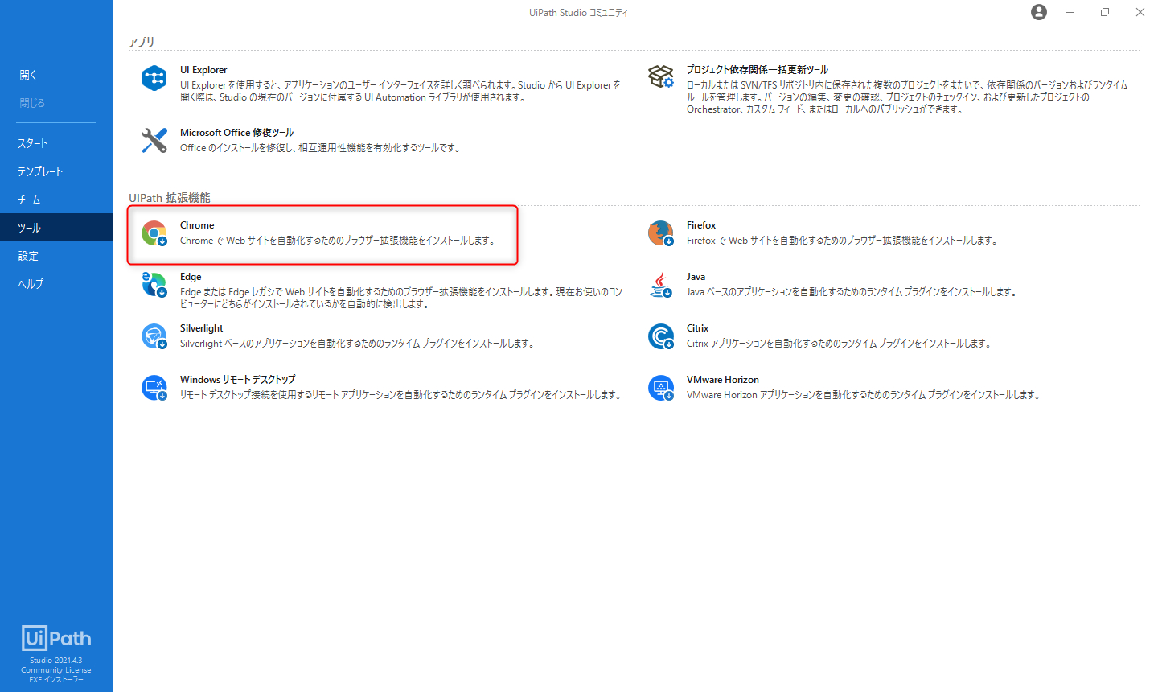The height and width of the screenshot is (692, 1158).
Task: Install the Chrome extension via its icon
Action: (x=154, y=233)
